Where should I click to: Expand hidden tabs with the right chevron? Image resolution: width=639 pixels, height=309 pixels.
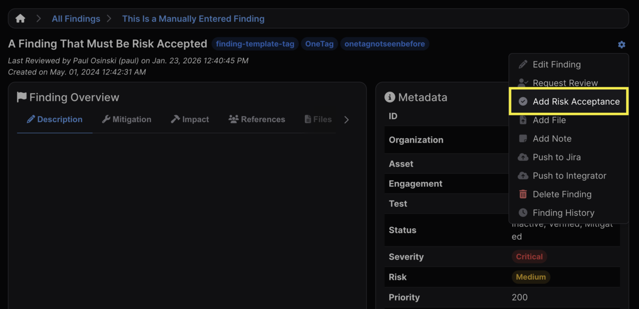(347, 119)
